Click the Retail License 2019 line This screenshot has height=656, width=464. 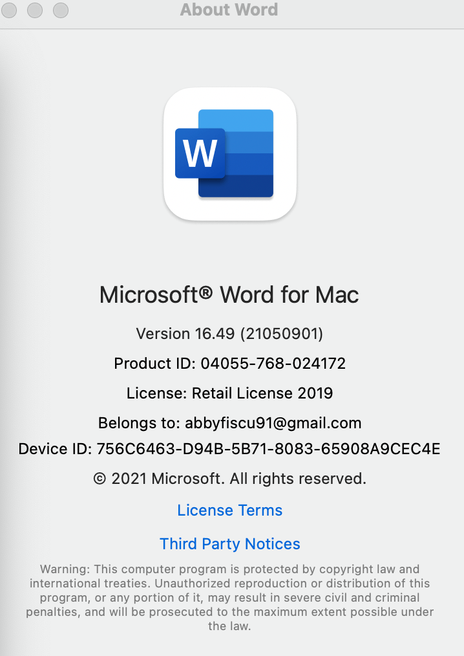(x=229, y=393)
